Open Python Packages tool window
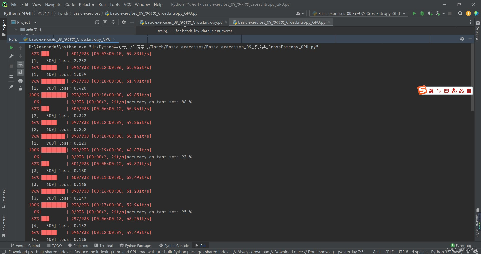This screenshot has height=254, width=481. pos(136,246)
